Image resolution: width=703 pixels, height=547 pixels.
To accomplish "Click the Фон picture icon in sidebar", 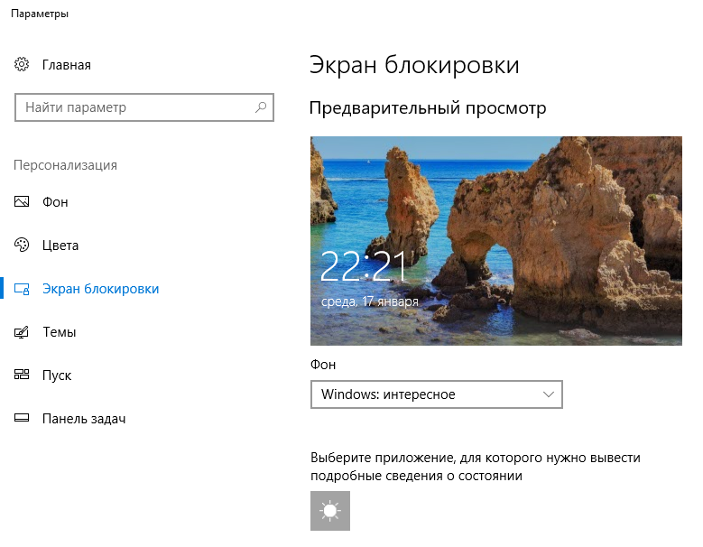I will coord(22,202).
